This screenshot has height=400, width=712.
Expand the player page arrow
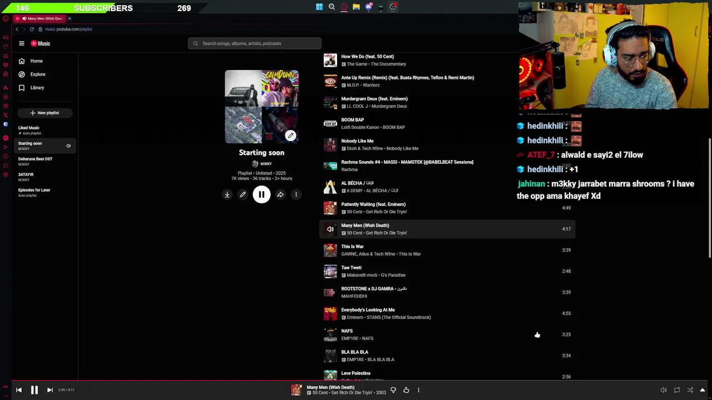[x=703, y=390]
